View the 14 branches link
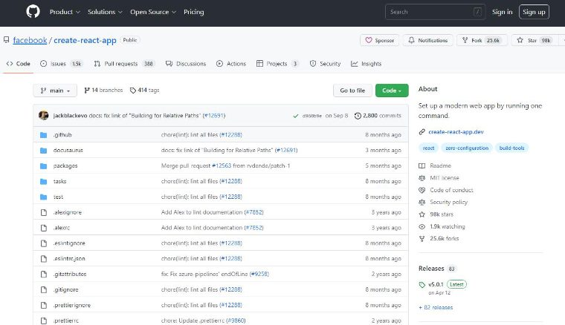The height and width of the screenshot is (325, 565). (103, 91)
